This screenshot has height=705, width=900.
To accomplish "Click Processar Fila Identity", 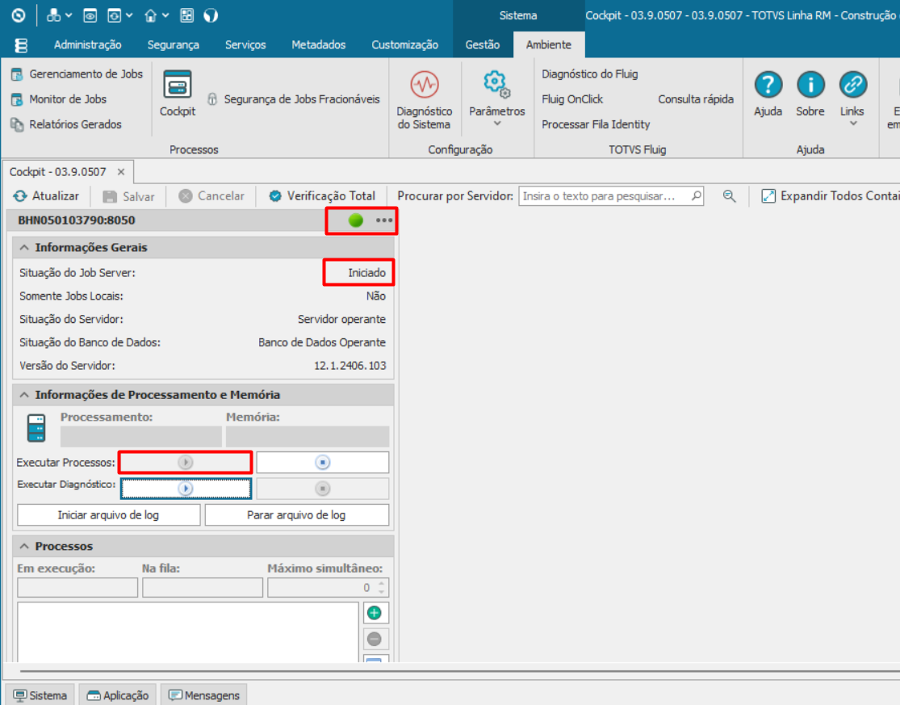I will [596, 124].
